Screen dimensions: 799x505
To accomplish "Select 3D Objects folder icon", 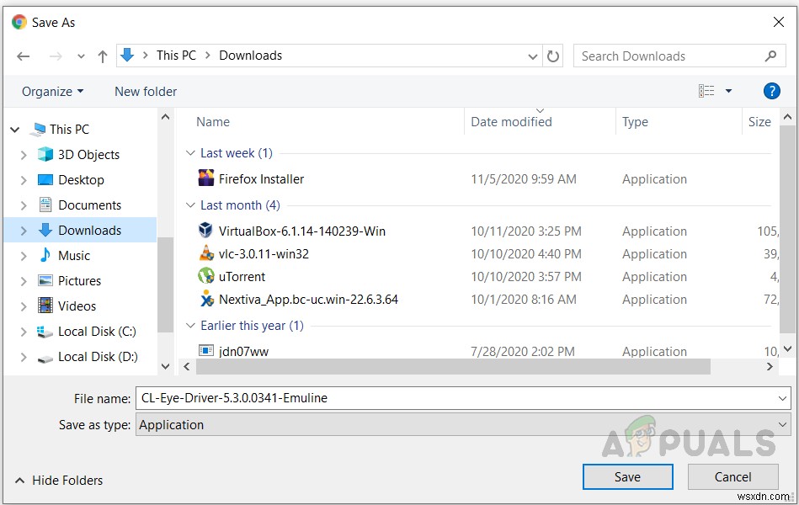I will [45, 154].
